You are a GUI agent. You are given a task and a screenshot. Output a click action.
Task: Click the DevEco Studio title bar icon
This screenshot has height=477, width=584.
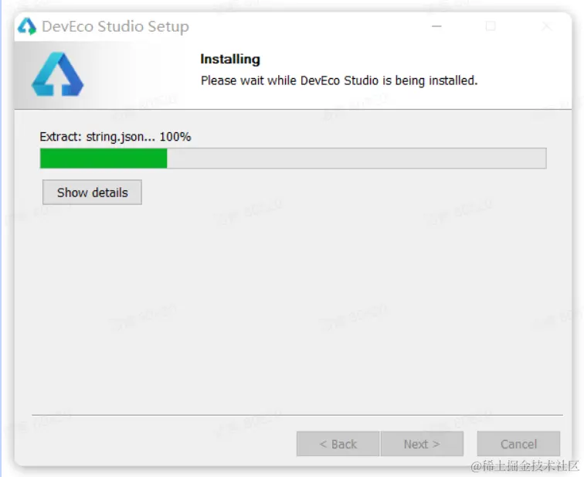tap(27, 26)
